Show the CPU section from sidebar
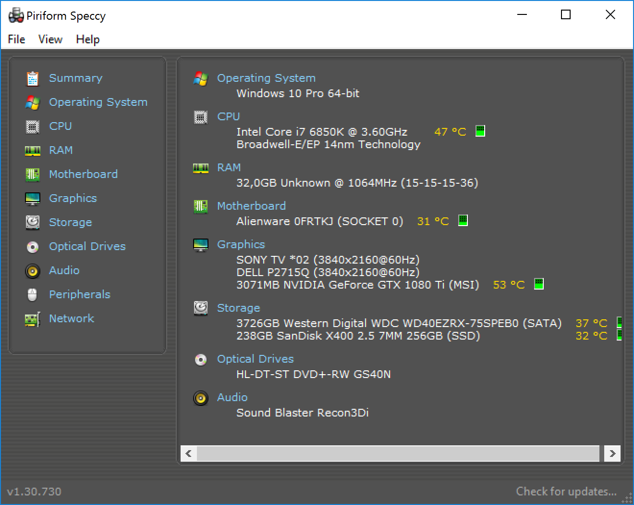 point(61,126)
